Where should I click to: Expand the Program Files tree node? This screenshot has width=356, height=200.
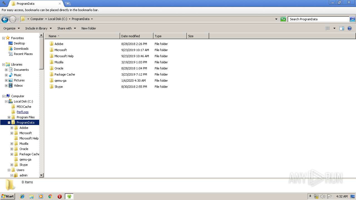point(9,117)
